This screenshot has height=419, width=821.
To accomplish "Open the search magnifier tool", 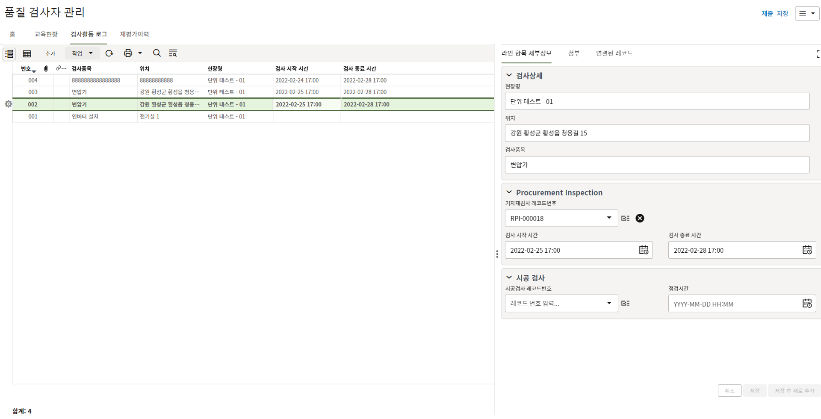I will pos(157,53).
